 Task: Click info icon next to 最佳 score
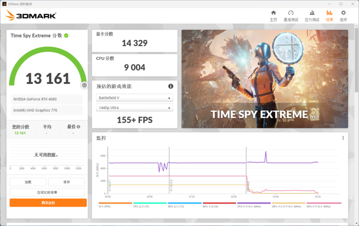tap(78, 127)
